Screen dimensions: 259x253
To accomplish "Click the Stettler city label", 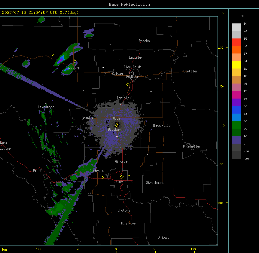I will [190, 71].
